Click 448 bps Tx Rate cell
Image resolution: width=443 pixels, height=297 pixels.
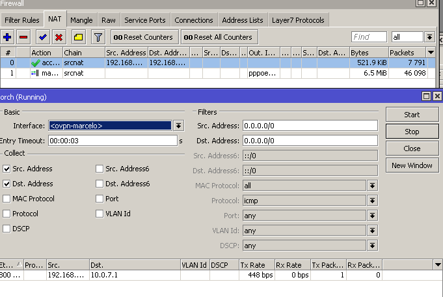[x=257, y=276]
